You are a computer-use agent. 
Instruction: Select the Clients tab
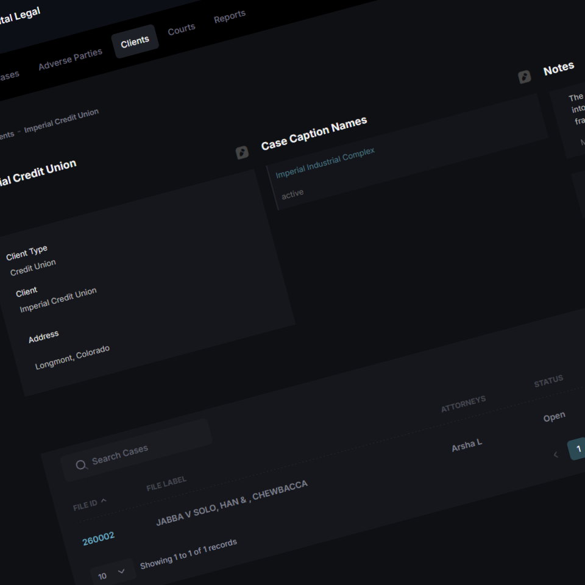tap(135, 41)
